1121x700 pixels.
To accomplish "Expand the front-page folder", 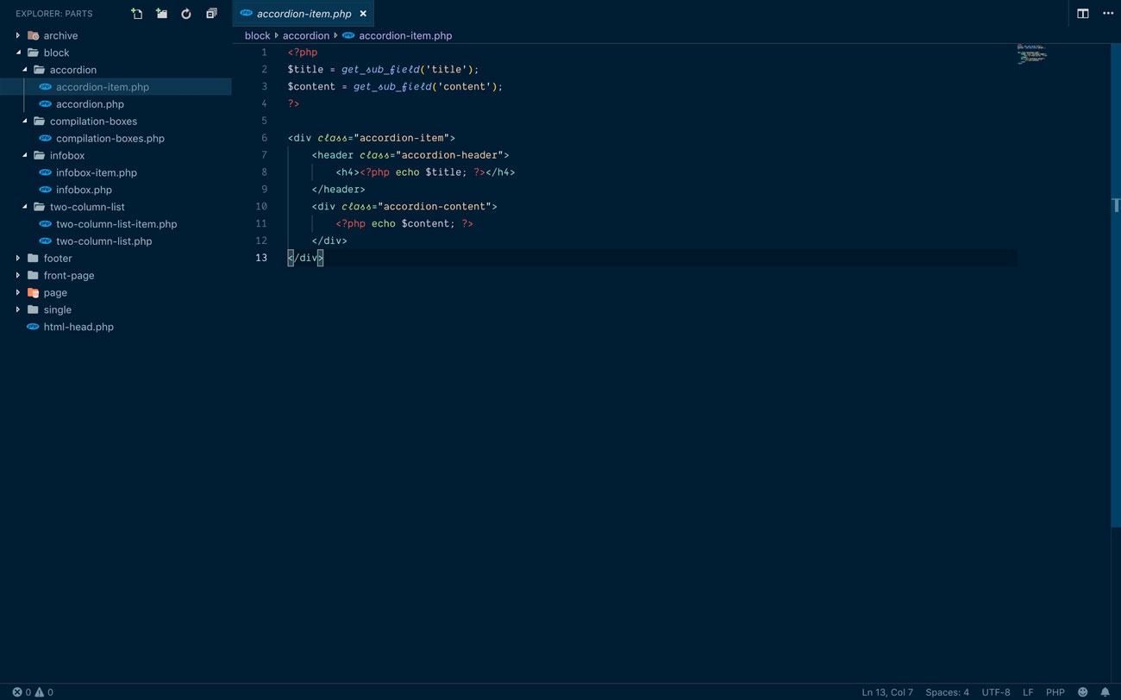I will coord(18,276).
